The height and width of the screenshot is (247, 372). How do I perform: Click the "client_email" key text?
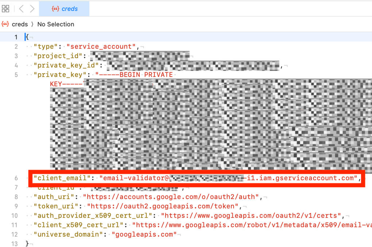(62, 178)
